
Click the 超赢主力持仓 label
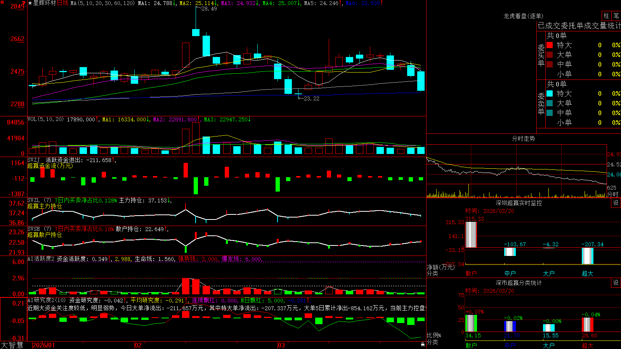pos(45,206)
